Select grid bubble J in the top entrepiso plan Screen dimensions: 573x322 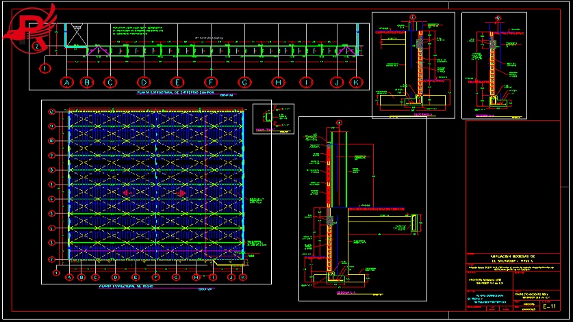coord(337,83)
